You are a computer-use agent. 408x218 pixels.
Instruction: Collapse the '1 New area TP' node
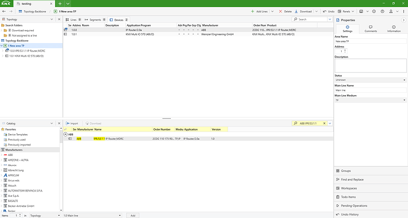[x=2, y=45]
